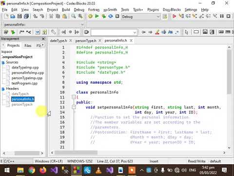Open Chrome from the taskbar
Viewport: 234px width, 176px height.
(x=32, y=170)
